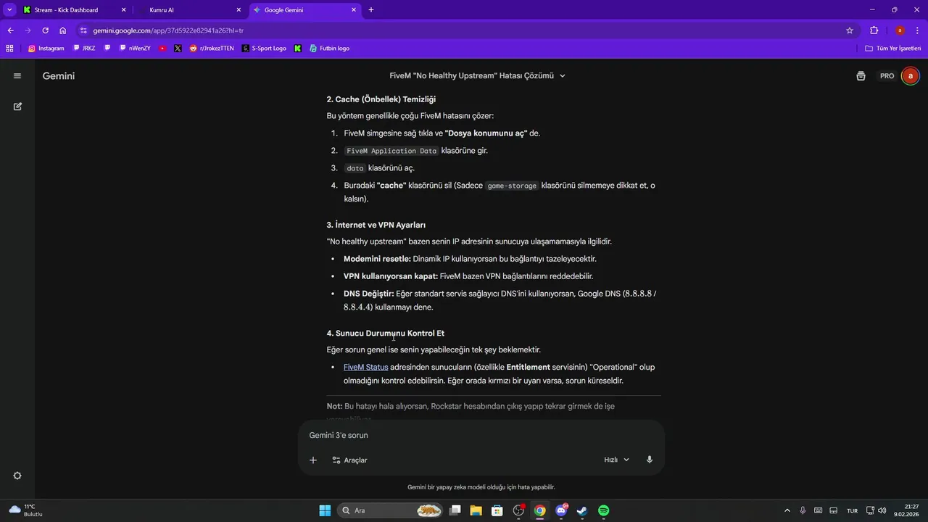This screenshot has height=522, width=928.
Task: Switch to the Stream - Kick Dashboard tab
Action: pyautogui.click(x=75, y=10)
